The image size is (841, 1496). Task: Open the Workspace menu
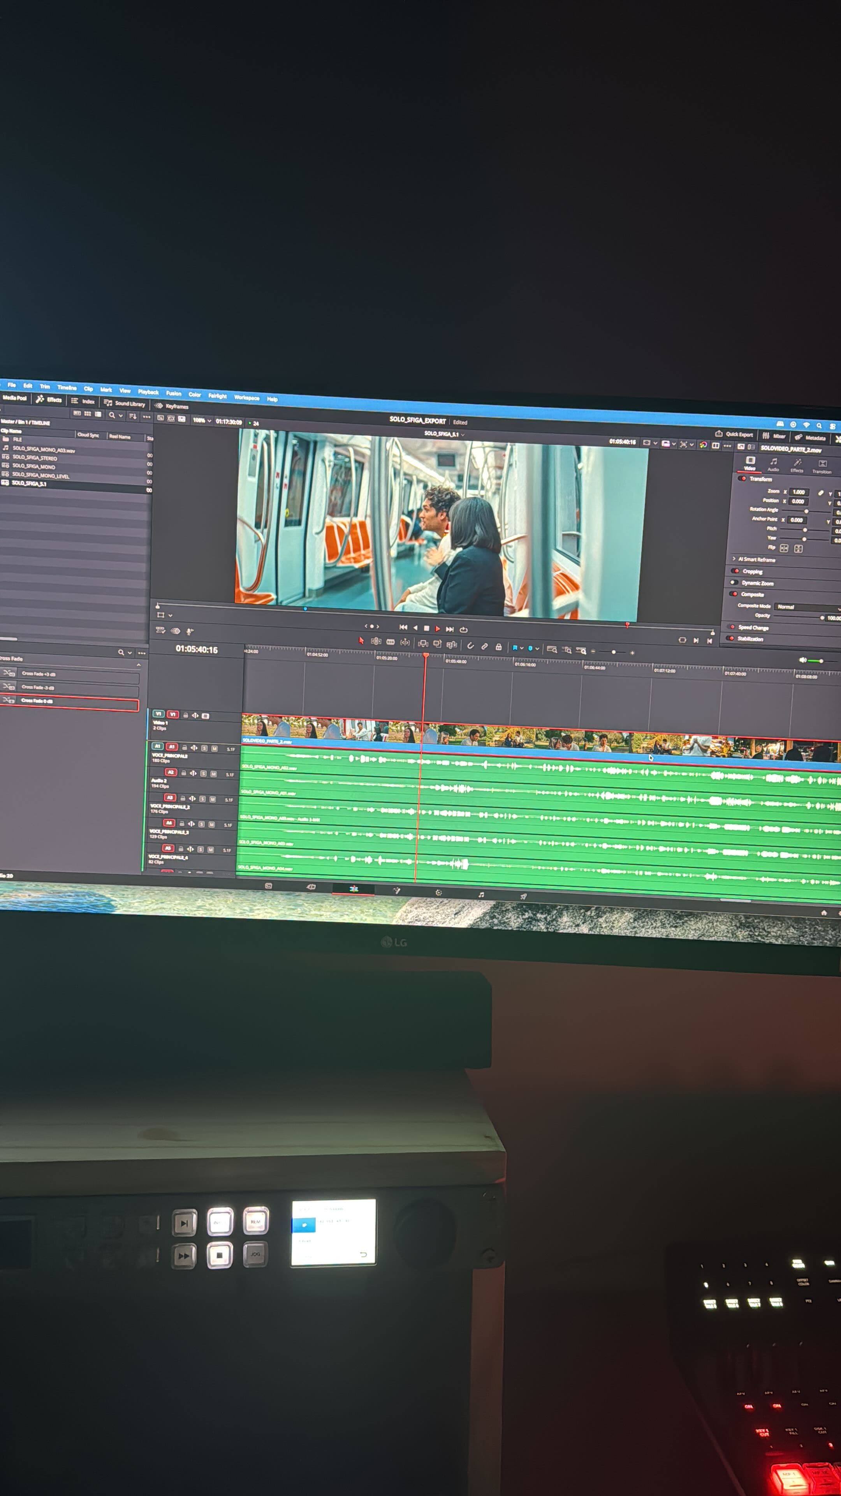(247, 397)
